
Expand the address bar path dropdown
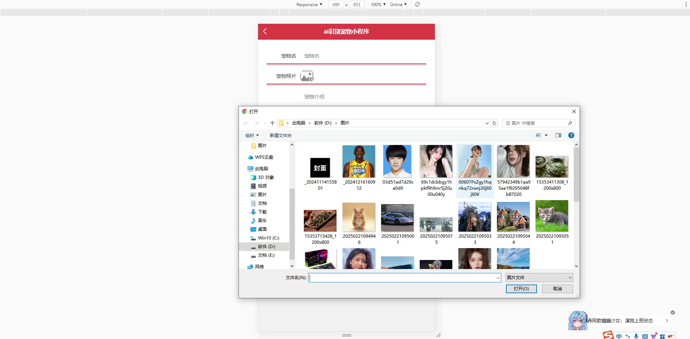487,123
